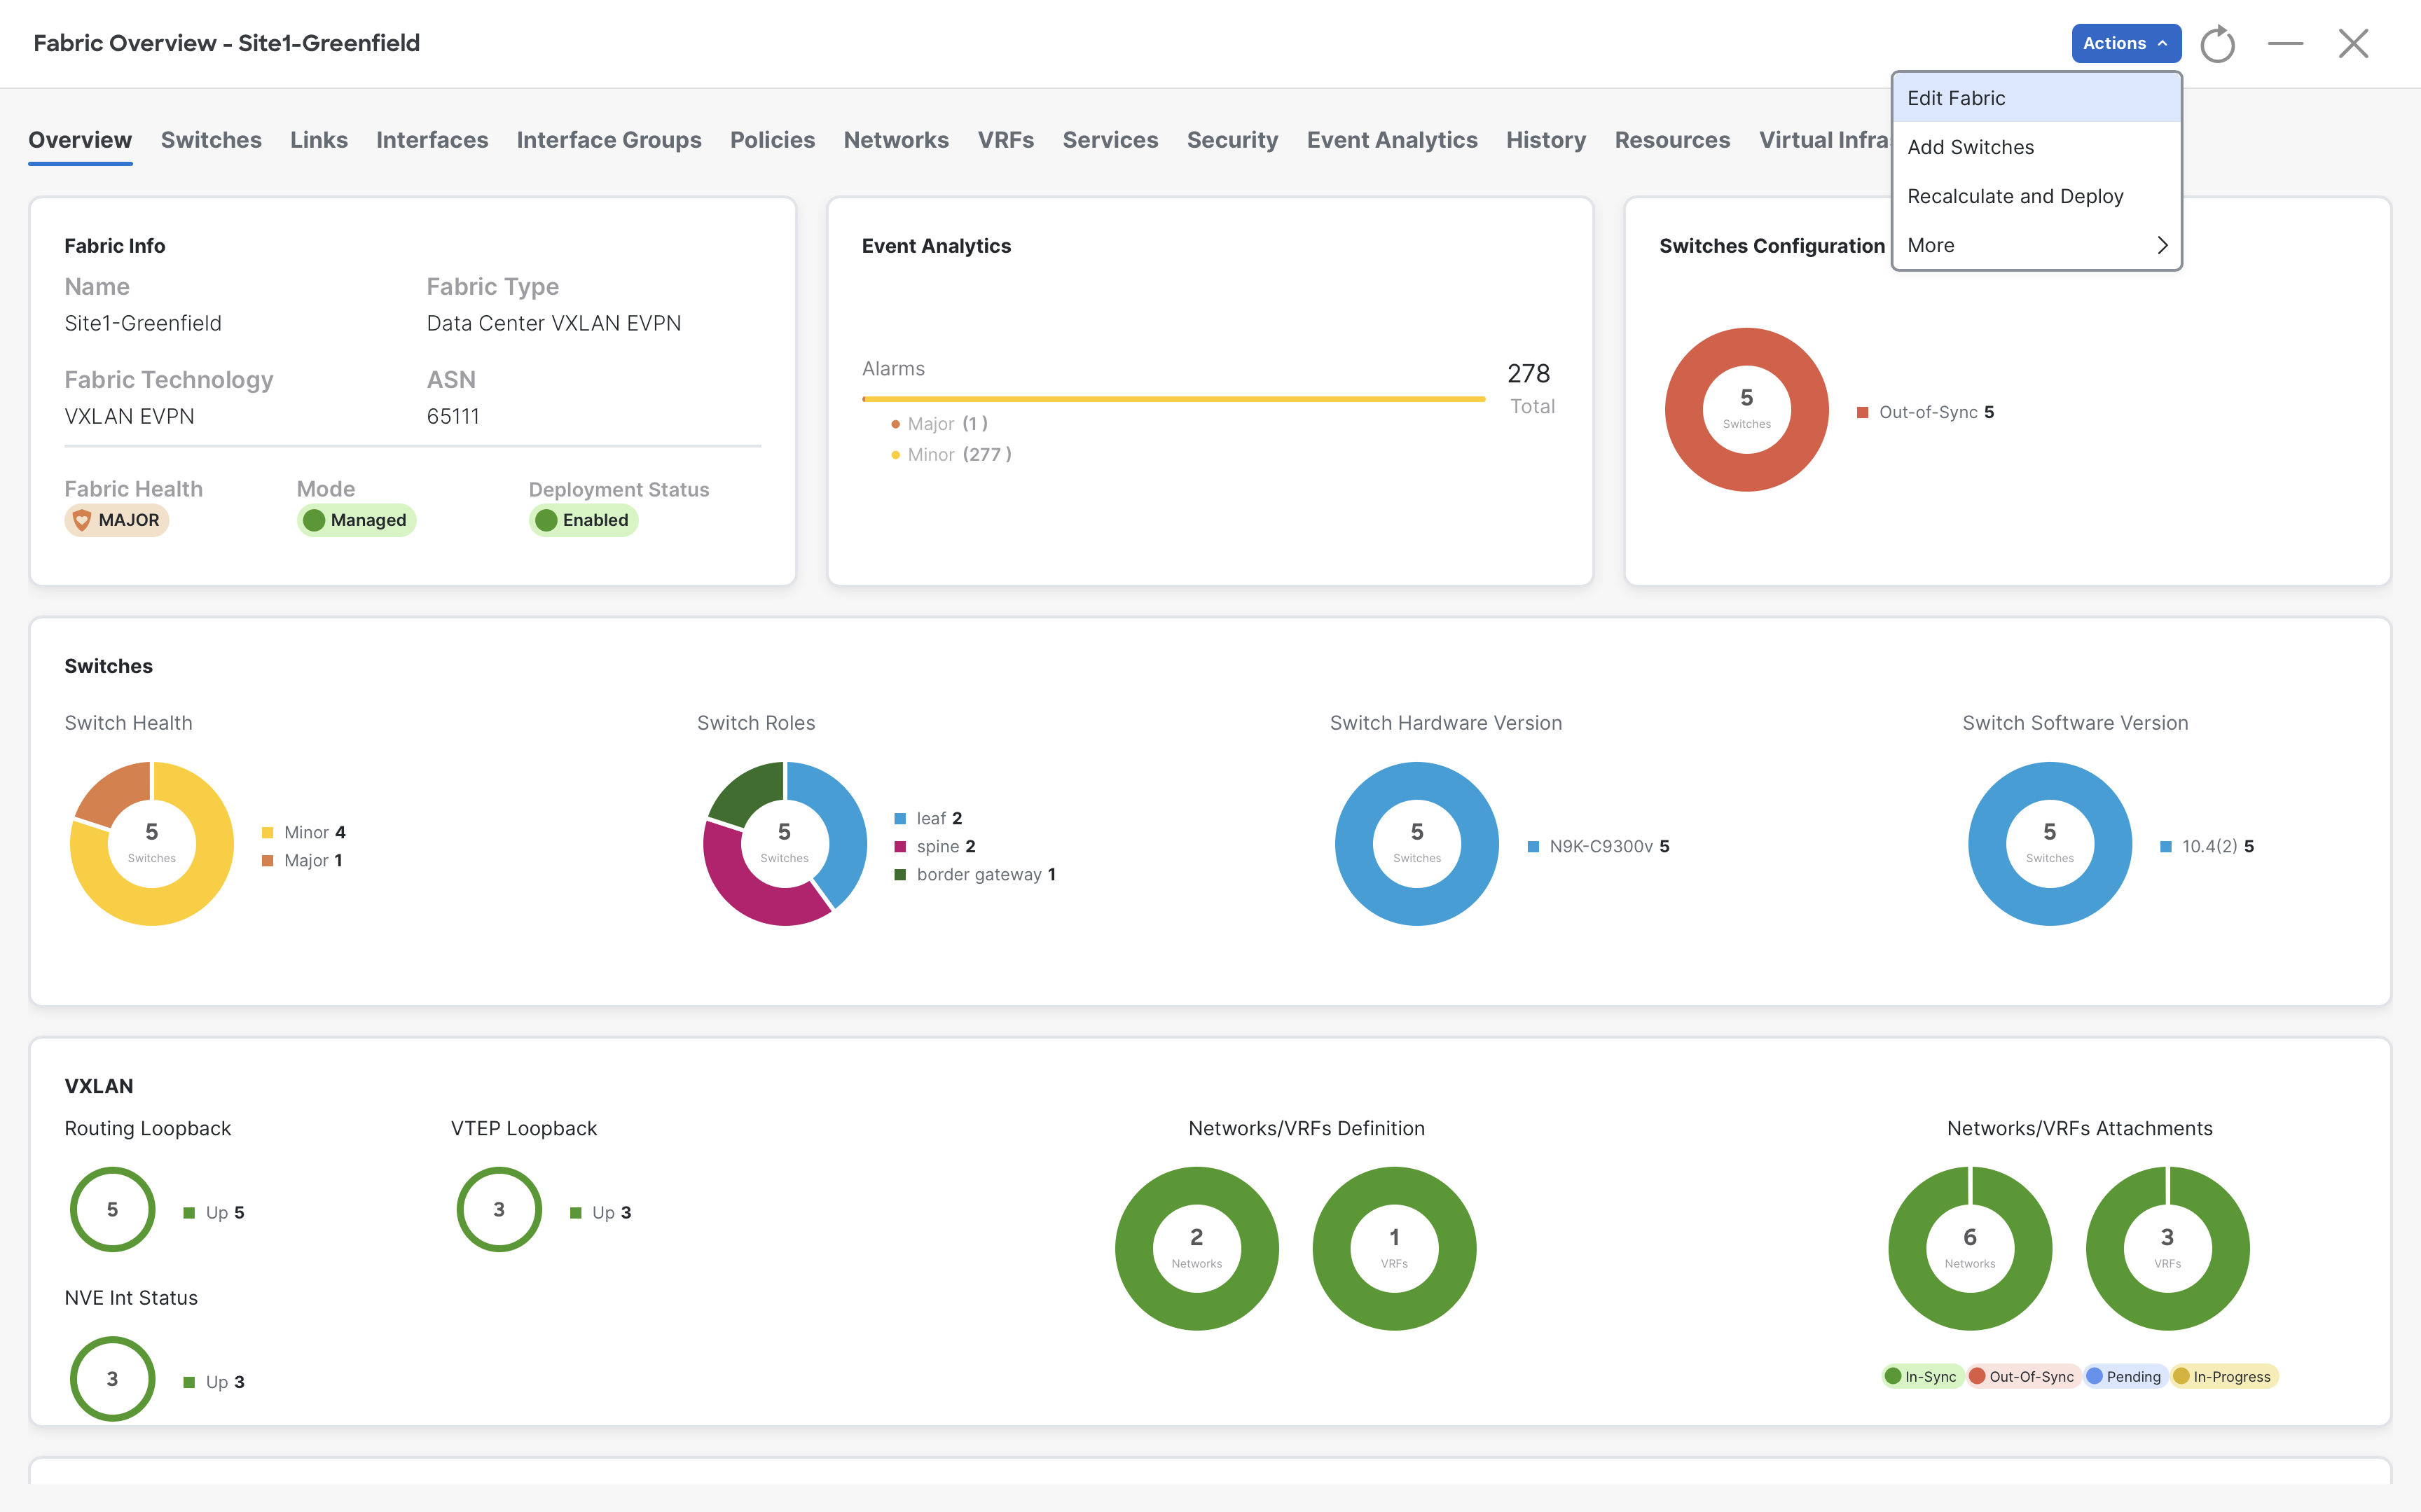Click the Switches Configuration out-of-sync donut chart

(x=1746, y=410)
